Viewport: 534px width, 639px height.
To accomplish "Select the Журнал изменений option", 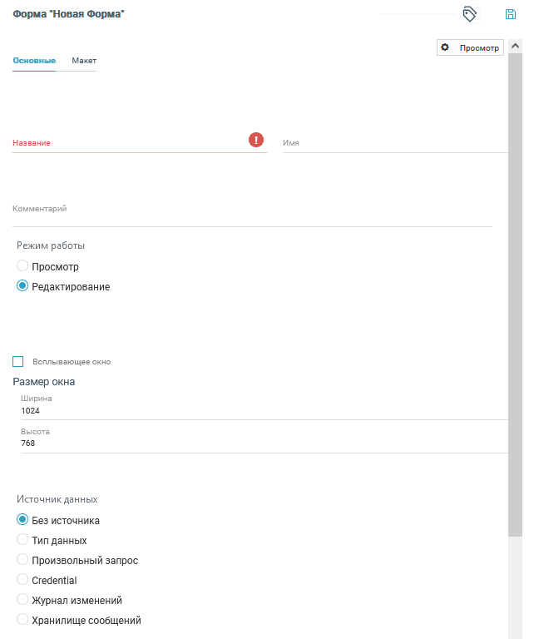I will point(22,600).
